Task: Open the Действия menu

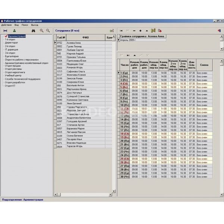Action: (x=6, y=25)
